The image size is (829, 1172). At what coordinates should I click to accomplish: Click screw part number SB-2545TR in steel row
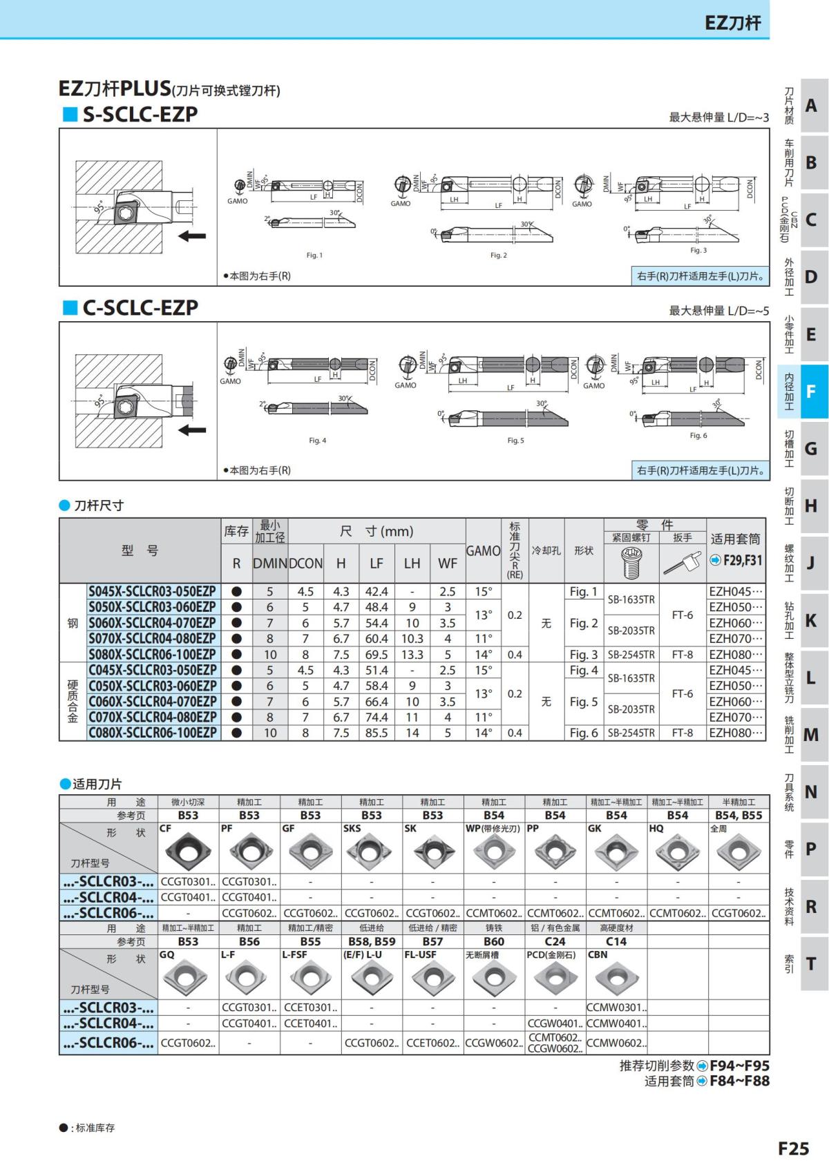coord(631,655)
